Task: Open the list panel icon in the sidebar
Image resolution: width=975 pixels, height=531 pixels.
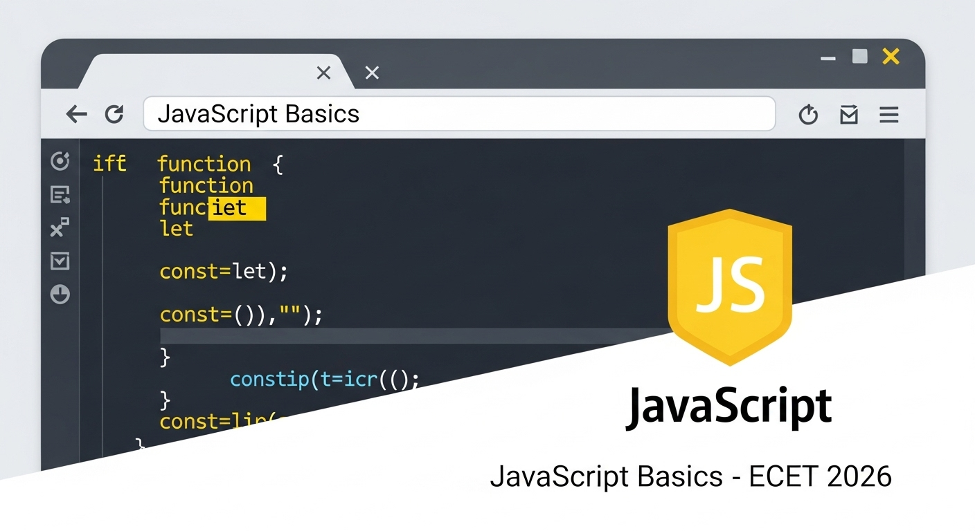Action: pyautogui.click(x=60, y=195)
